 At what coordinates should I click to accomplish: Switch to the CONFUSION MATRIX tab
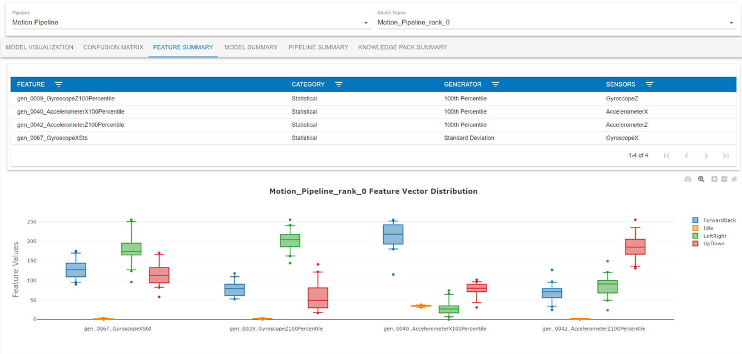tap(113, 47)
